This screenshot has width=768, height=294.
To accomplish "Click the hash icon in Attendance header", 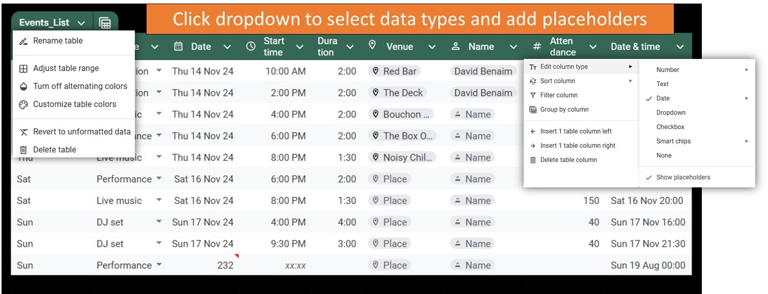I will click(x=536, y=47).
